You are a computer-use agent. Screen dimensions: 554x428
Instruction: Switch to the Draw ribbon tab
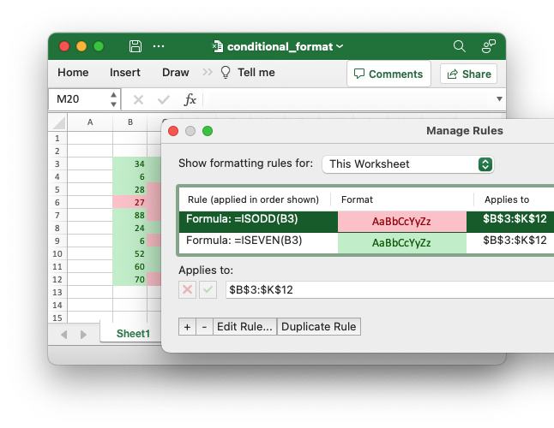(x=175, y=73)
